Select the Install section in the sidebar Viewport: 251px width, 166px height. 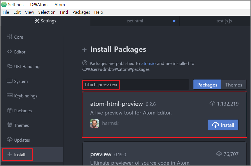(x=32, y=155)
